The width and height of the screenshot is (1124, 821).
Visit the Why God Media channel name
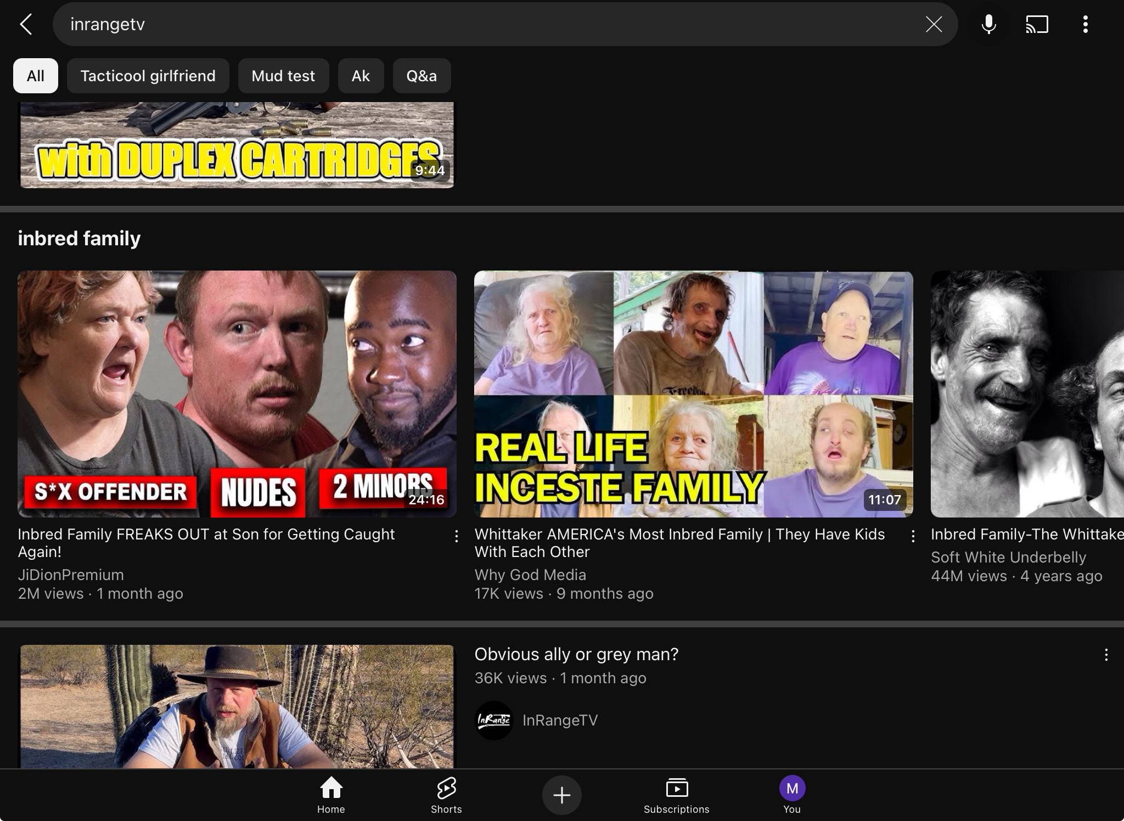(x=530, y=575)
